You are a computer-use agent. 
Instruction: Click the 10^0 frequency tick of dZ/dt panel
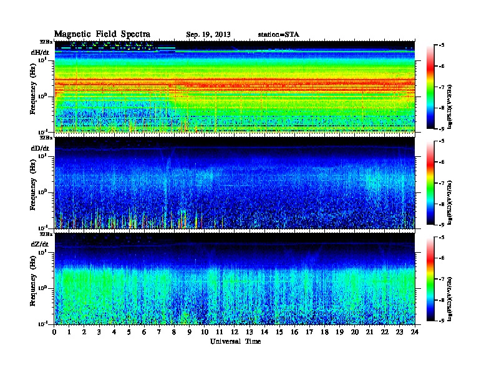43,288
